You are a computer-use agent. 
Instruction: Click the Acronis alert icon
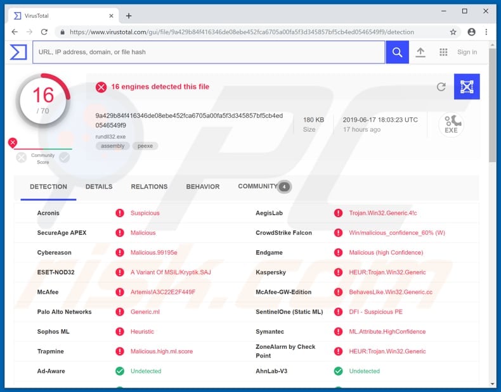tap(119, 213)
